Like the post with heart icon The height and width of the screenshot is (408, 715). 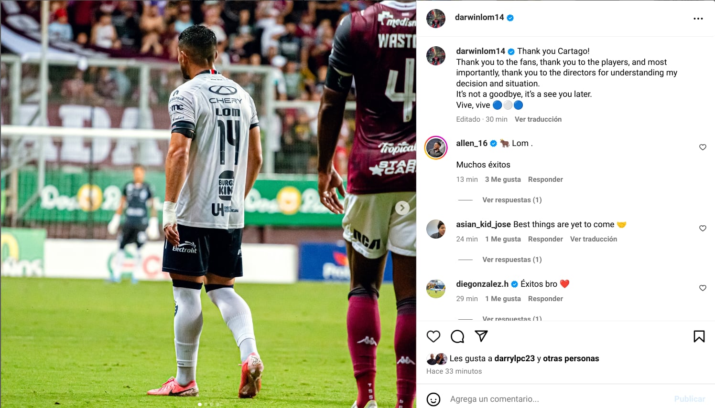point(433,336)
